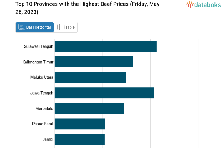
Task: Switch to Table view
Action: click(66, 27)
